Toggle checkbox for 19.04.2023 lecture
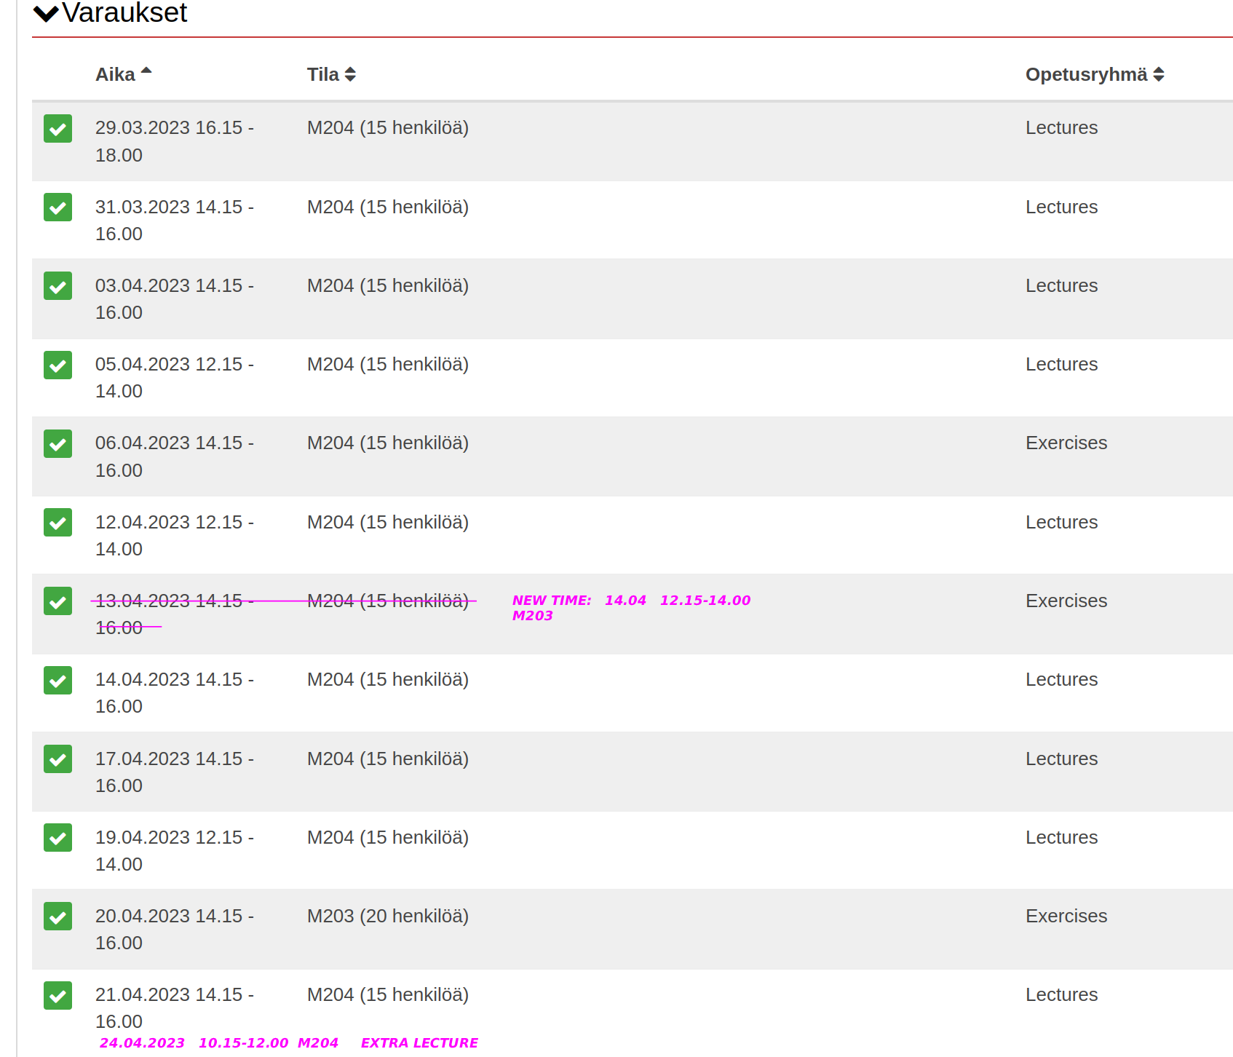The width and height of the screenshot is (1233, 1057). pyautogui.click(x=58, y=838)
